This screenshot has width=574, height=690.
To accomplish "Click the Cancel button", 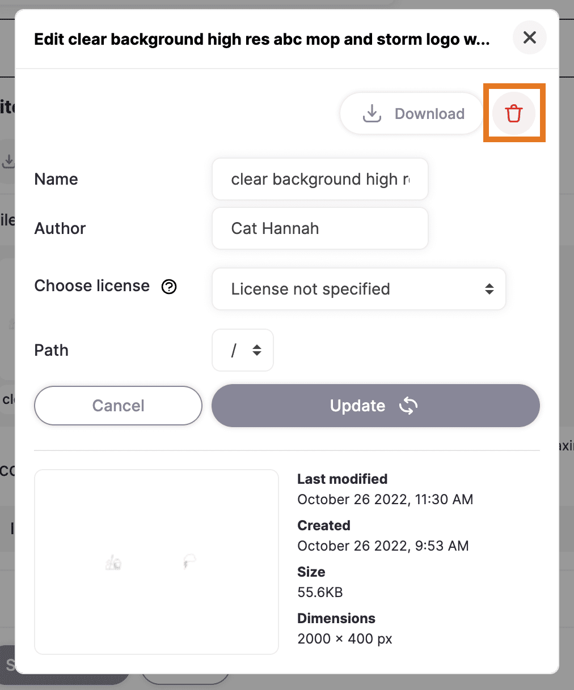I will [118, 406].
